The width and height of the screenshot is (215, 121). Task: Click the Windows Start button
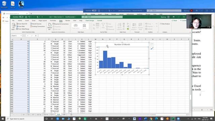pyautogui.click(x=3, y=119)
